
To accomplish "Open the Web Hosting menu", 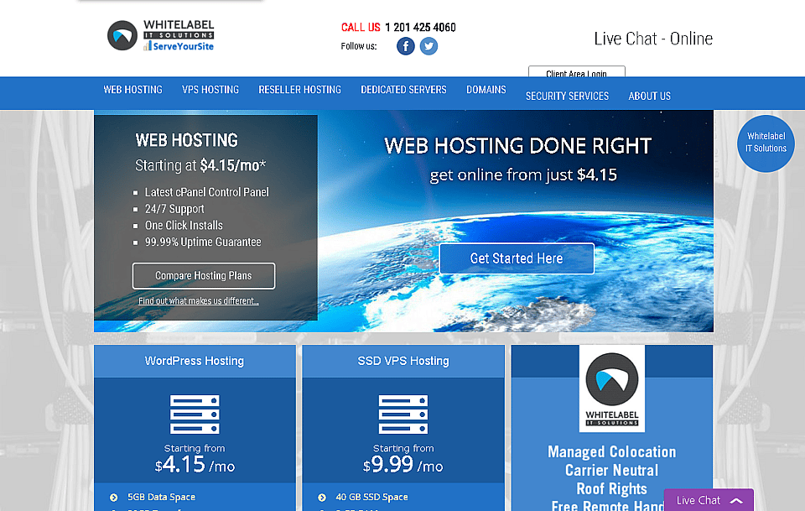I will [x=133, y=90].
